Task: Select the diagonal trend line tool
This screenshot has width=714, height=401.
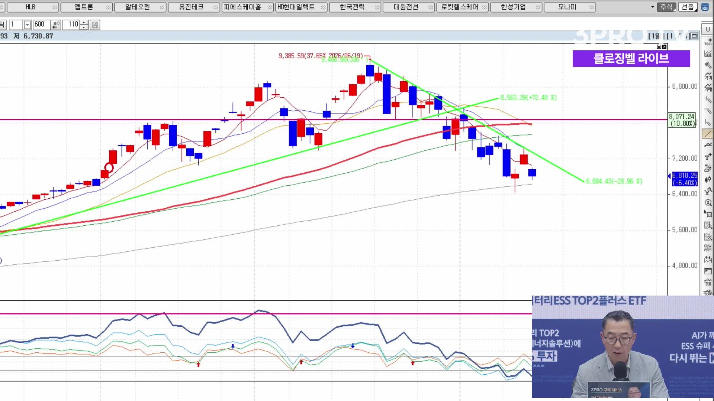Action: coord(708,134)
